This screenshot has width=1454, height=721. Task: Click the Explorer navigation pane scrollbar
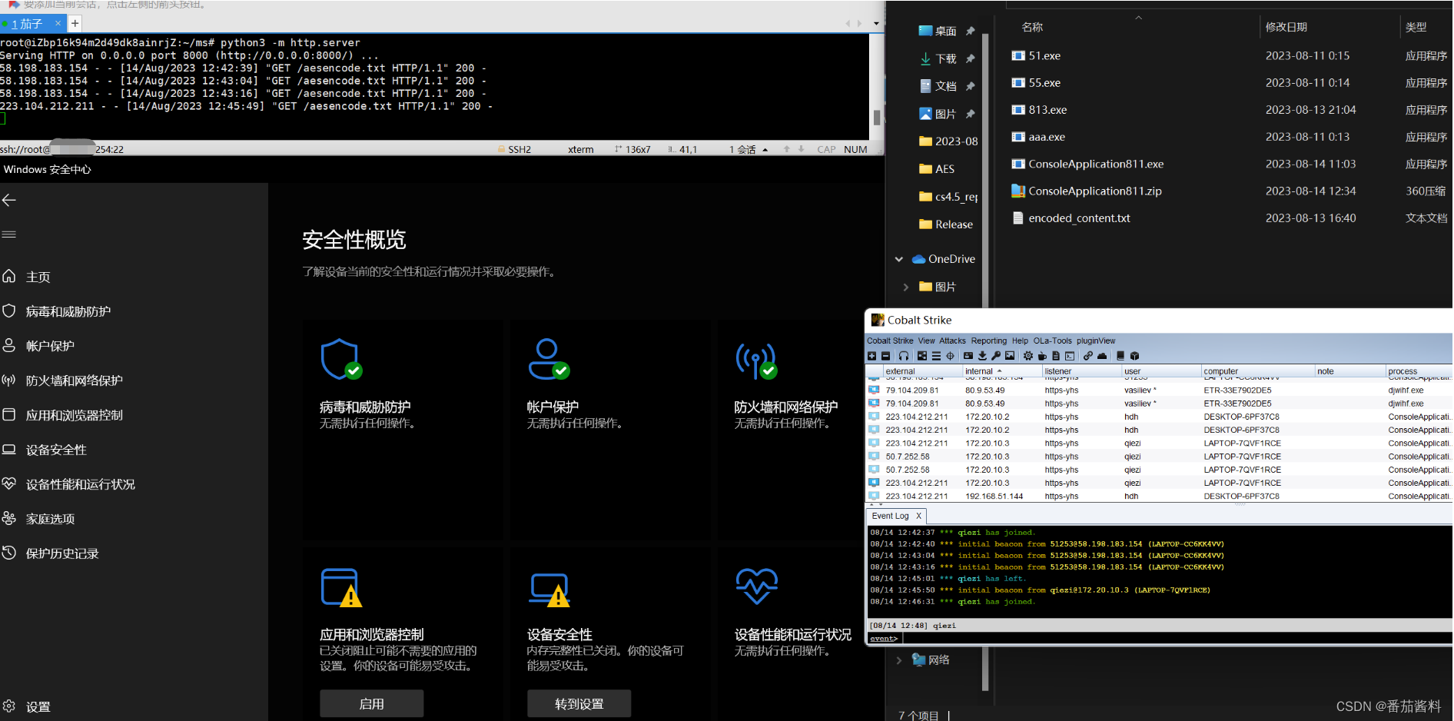pyautogui.click(x=985, y=361)
